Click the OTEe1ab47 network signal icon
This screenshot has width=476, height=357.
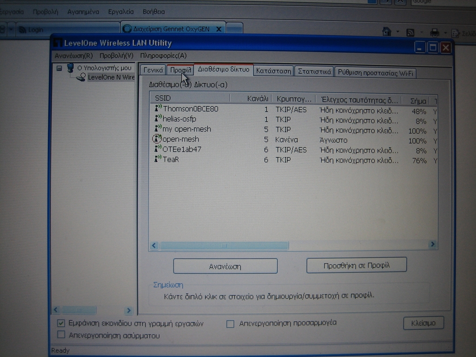click(x=158, y=149)
